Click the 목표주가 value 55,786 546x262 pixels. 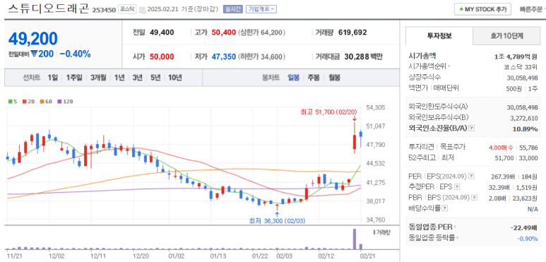click(x=528, y=148)
